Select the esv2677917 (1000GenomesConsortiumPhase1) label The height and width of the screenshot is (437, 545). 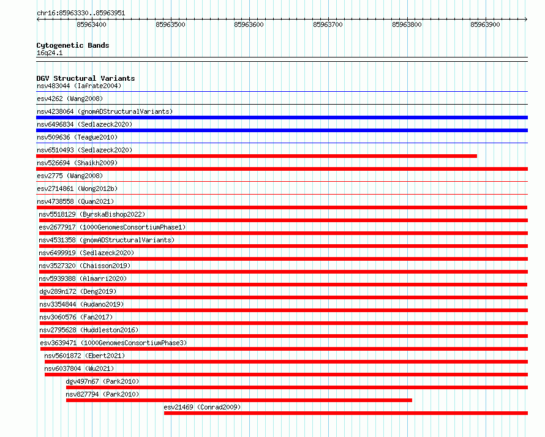pyautogui.click(x=112, y=227)
